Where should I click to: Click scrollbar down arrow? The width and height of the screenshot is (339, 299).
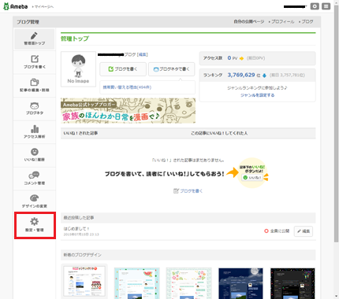click(336, 297)
